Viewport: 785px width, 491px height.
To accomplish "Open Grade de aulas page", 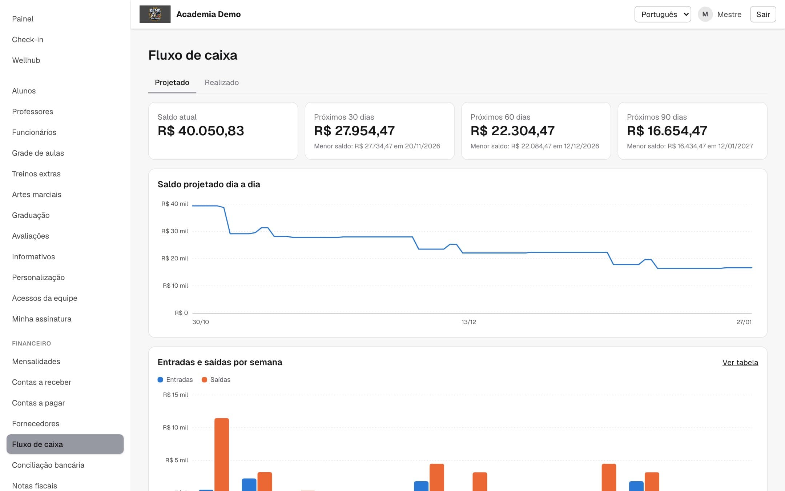I will point(65,153).
